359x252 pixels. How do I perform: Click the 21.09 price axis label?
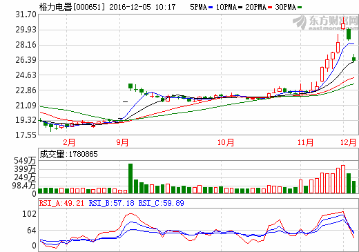26,106
